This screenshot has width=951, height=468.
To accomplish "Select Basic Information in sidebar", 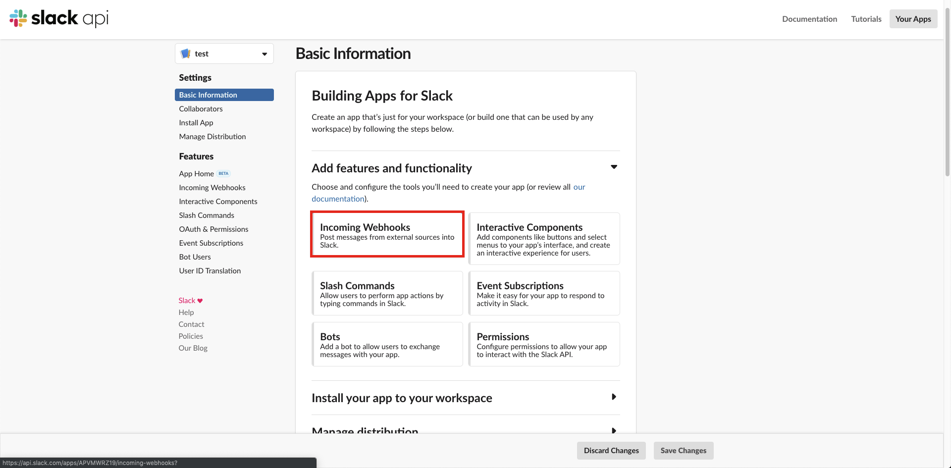I will 224,95.
